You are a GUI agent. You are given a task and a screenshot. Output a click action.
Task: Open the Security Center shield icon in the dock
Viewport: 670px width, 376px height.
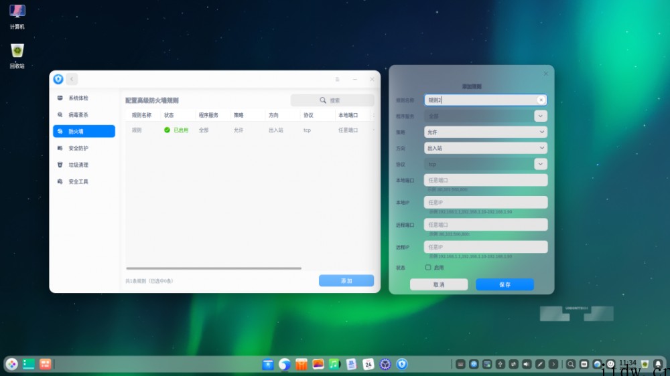click(x=401, y=364)
